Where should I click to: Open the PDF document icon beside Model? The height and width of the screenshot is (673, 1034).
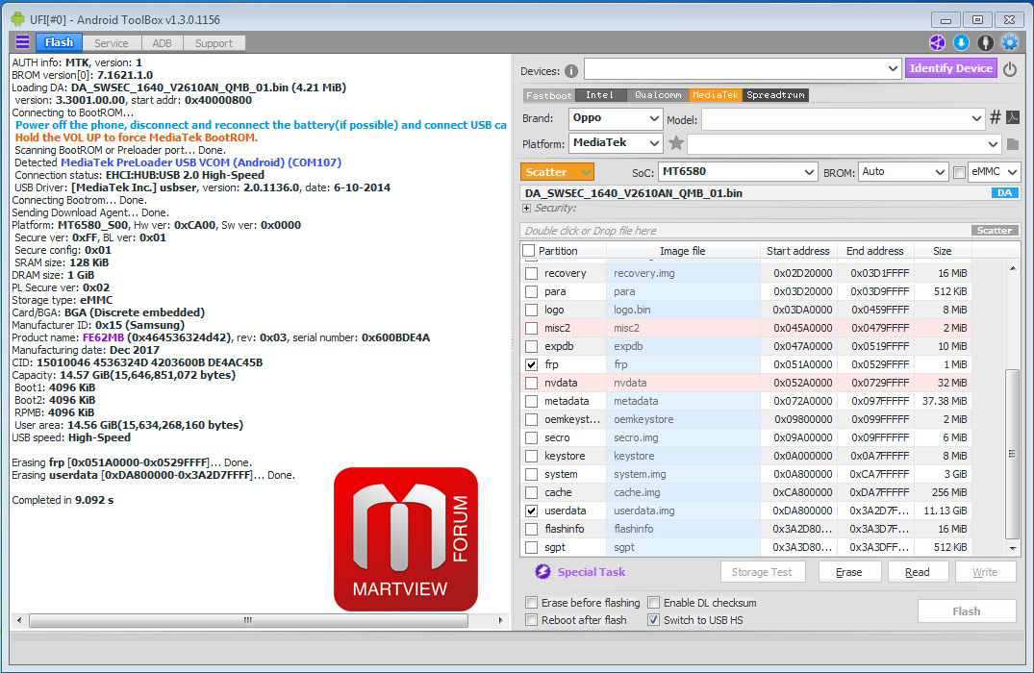(1012, 118)
